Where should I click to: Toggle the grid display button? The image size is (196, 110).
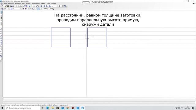[29, 9]
